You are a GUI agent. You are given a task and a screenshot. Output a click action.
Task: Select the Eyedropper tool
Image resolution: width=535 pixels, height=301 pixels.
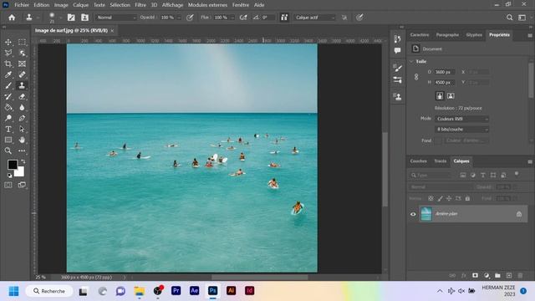pos(8,74)
